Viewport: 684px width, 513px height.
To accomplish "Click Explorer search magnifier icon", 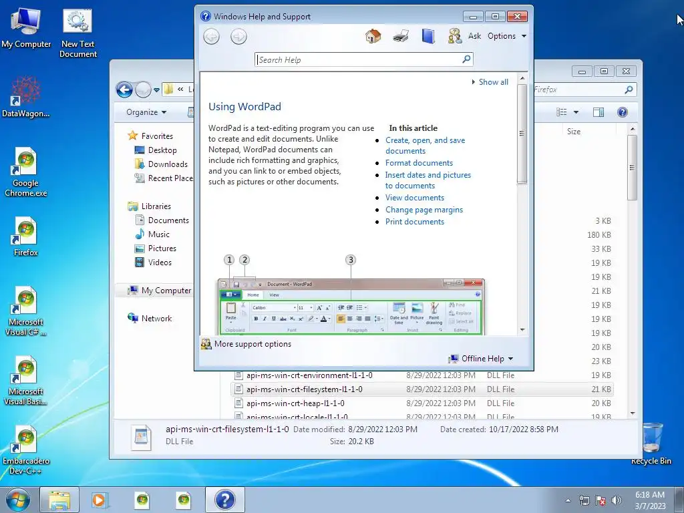I will click(x=629, y=90).
